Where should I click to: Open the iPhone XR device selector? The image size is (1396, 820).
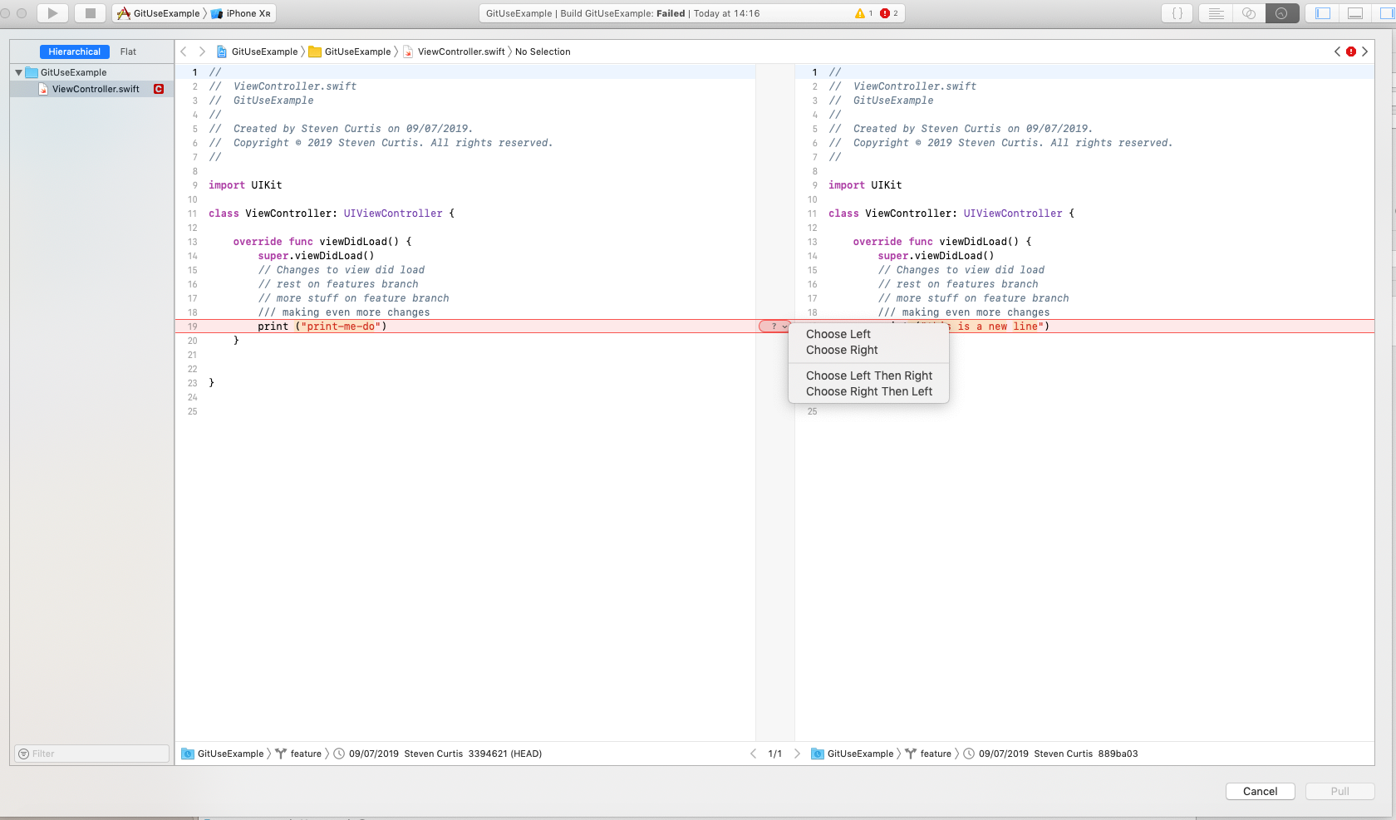tap(241, 13)
